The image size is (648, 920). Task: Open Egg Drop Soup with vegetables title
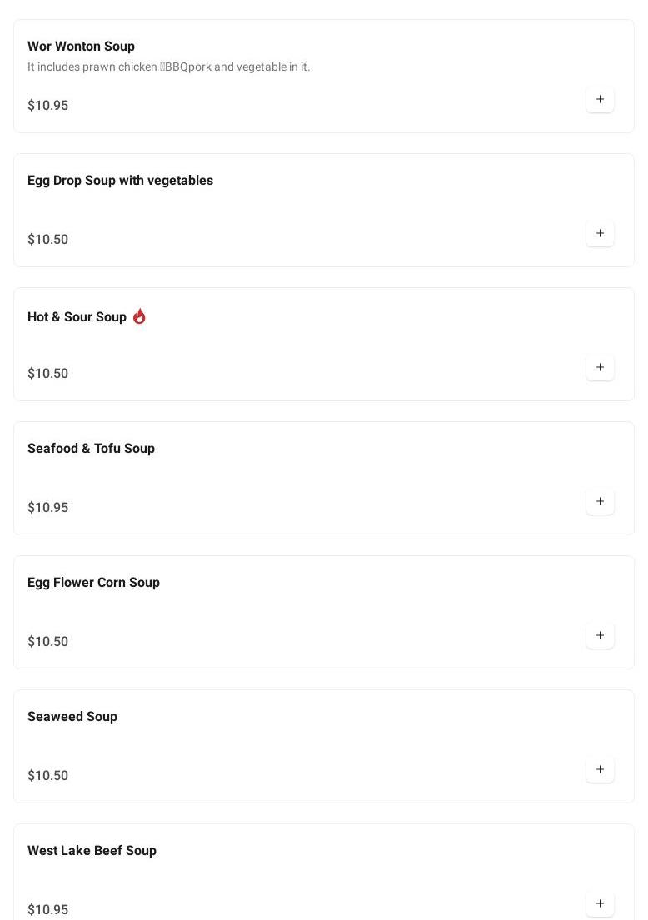click(x=120, y=181)
